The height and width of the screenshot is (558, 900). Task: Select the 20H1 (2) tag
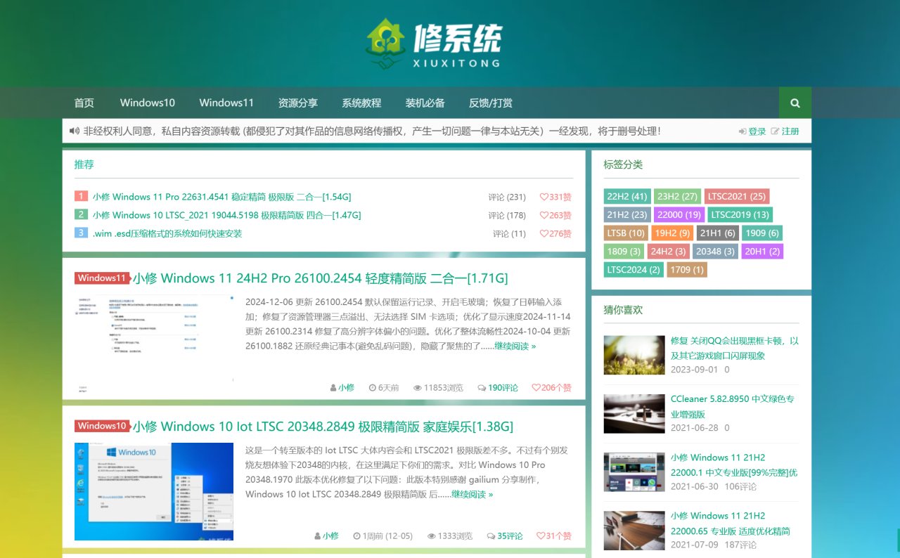[762, 251]
